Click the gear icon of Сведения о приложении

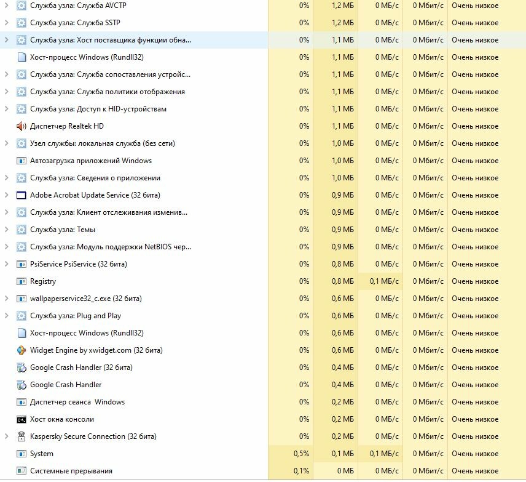coord(21,178)
